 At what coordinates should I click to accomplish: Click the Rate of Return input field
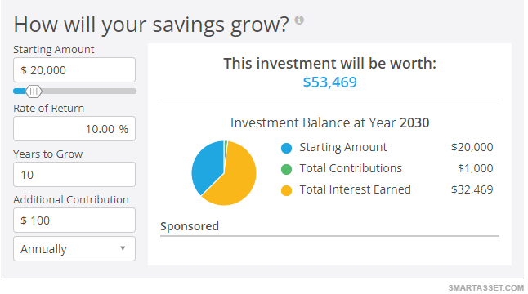[x=74, y=129]
